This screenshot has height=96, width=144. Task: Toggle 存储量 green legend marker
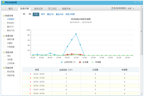[93, 62]
